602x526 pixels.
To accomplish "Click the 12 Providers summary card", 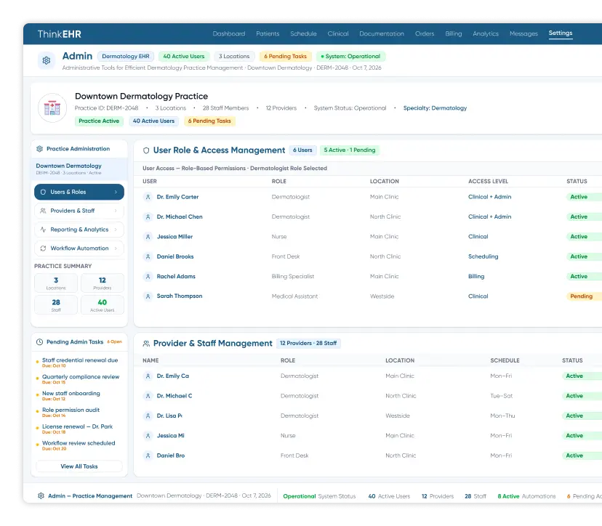I will pyautogui.click(x=102, y=283).
